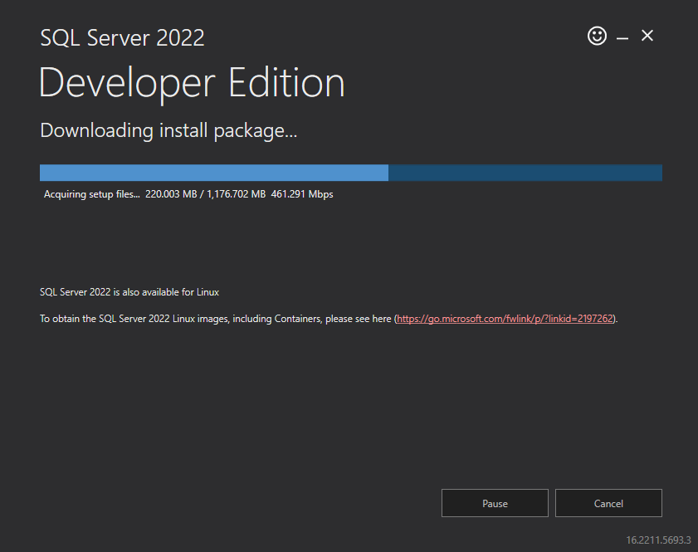This screenshot has width=698, height=552.
Task: Close the SQL Server installer window
Action: pos(647,36)
